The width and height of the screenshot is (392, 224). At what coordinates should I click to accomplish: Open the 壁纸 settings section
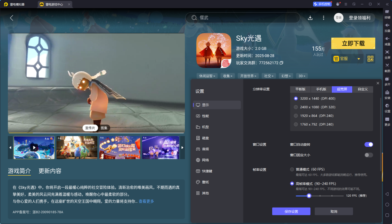click(x=217, y=182)
